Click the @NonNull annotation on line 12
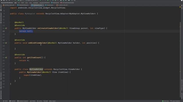The width and height of the screenshot is (183, 102). tap(19, 22)
